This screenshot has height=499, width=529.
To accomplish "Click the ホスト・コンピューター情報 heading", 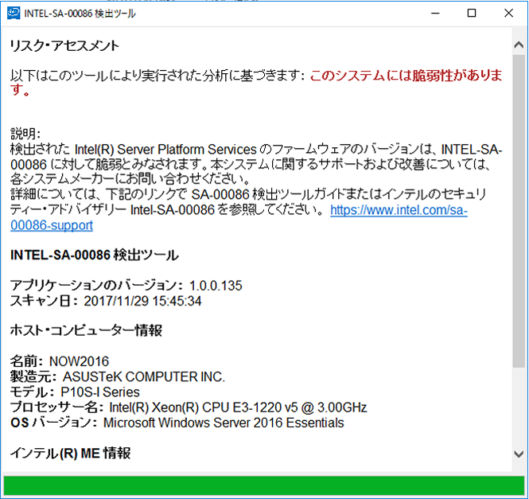I will (x=86, y=330).
